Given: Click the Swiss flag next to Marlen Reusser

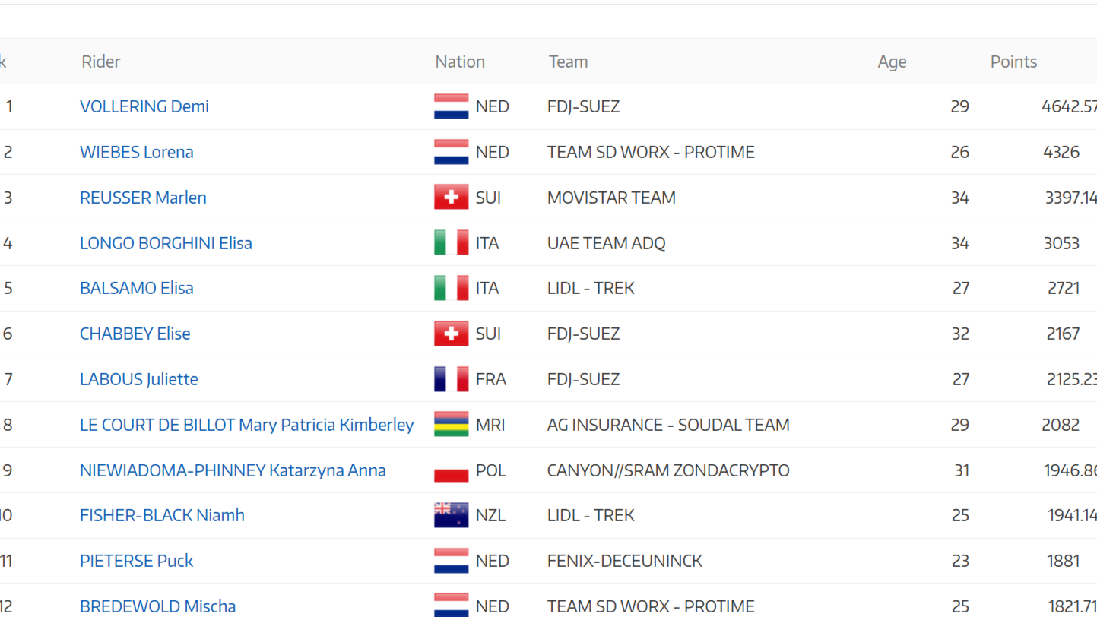Looking at the screenshot, I should [451, 198].
